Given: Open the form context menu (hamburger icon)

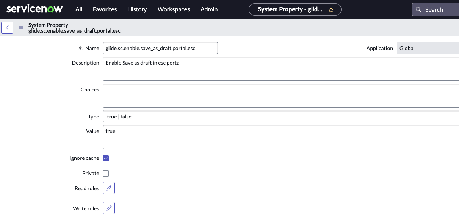Looking at the screenshot, I should [21, 28].
